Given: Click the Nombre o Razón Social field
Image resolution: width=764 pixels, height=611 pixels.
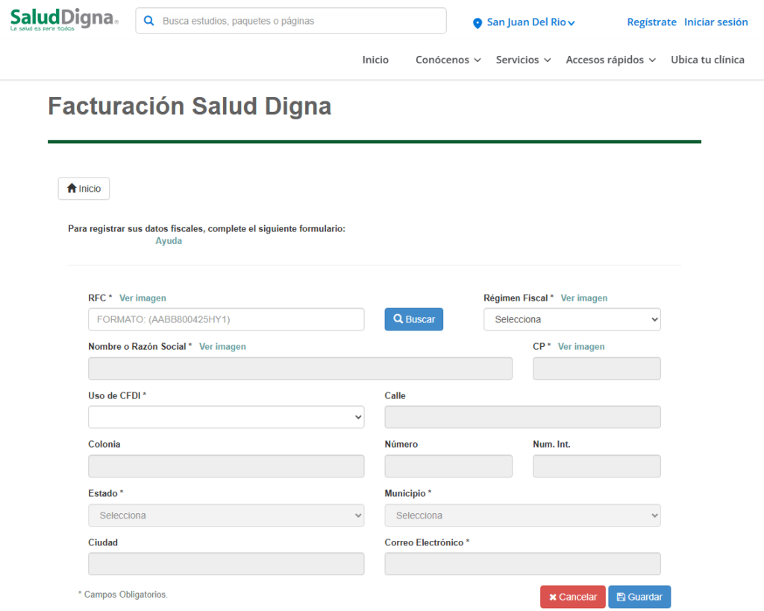Looking at the screenshot, I should pyautogui.click(x=300, y=369).
